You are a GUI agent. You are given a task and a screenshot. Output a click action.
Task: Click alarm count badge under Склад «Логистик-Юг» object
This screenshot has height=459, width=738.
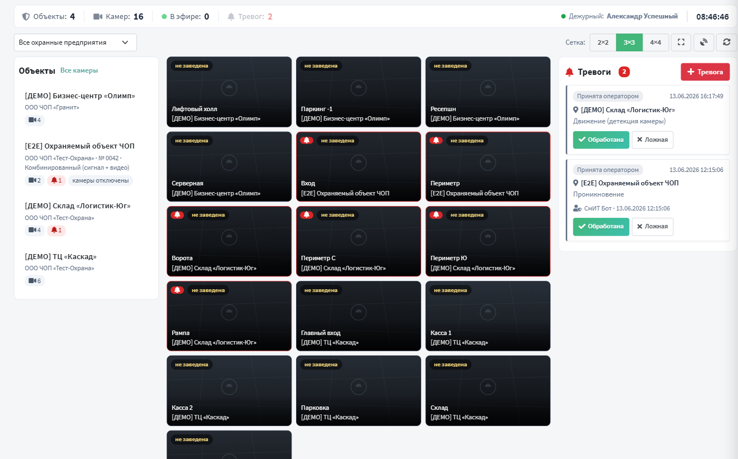click(56, 230)
